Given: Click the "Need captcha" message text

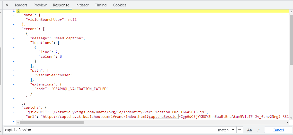Looking at the screenshot, I should coord(68,38).
